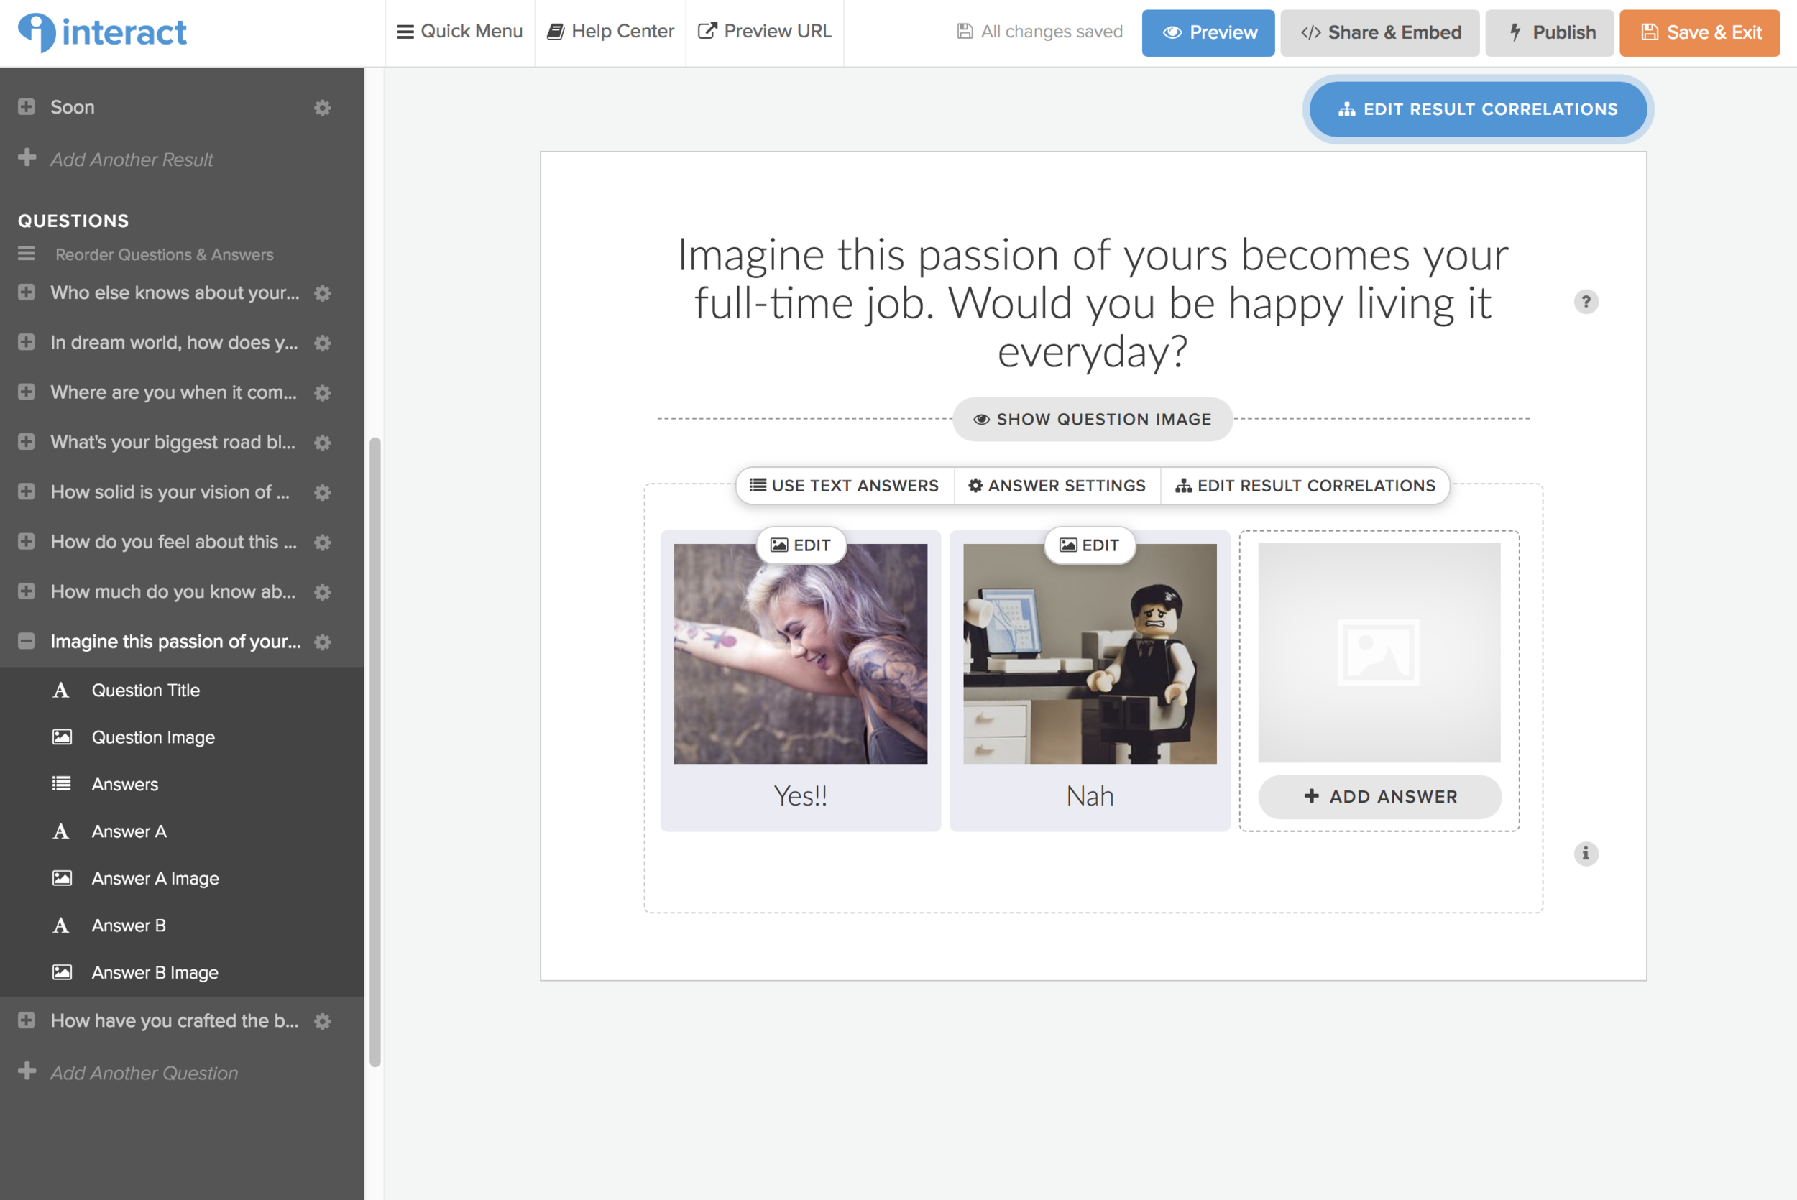Viewport: 1797px width, 1200px height.
Task: Click Edit Result Correlations in answers toolbar
Action: (x=1305, y=486)
